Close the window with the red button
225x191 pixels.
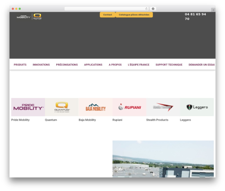[13, 9]
